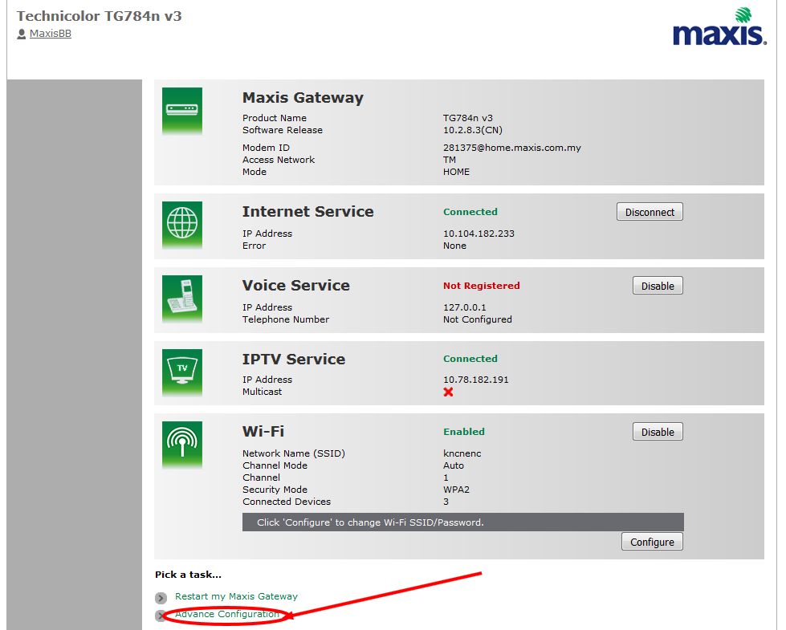Click the Internet Service globe icon
Image resolution: width=786 pixels, height=630 pixels.
click(182, 225)
